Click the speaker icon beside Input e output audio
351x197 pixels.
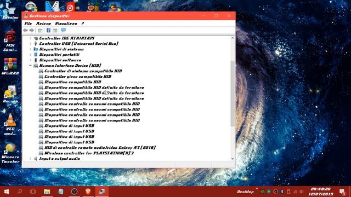pos(36,159)
